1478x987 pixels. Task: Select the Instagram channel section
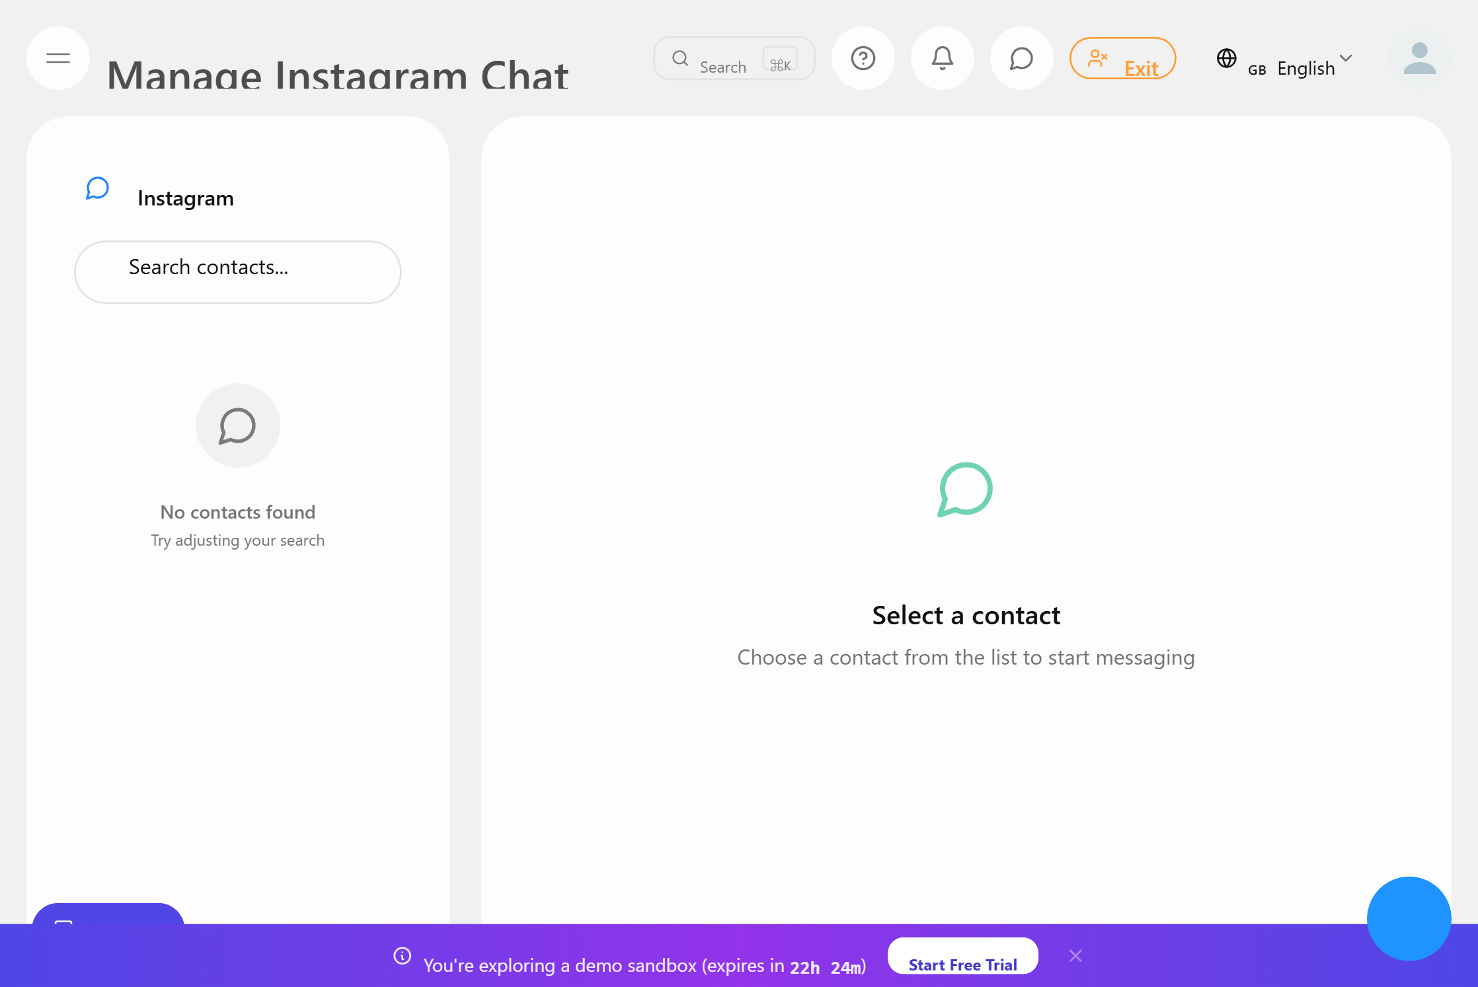coord(185,198)
